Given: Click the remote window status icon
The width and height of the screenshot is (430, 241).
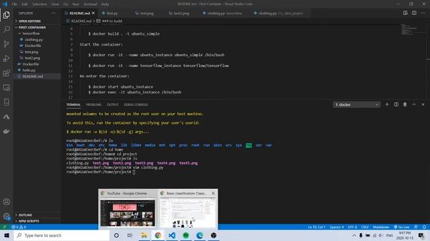Looking at the screenshot, I should click(5, 227).
